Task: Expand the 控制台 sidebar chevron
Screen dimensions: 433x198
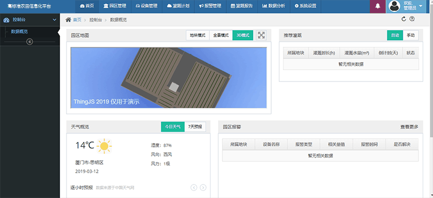Action: pyautogui.click(x=55, y=20)
